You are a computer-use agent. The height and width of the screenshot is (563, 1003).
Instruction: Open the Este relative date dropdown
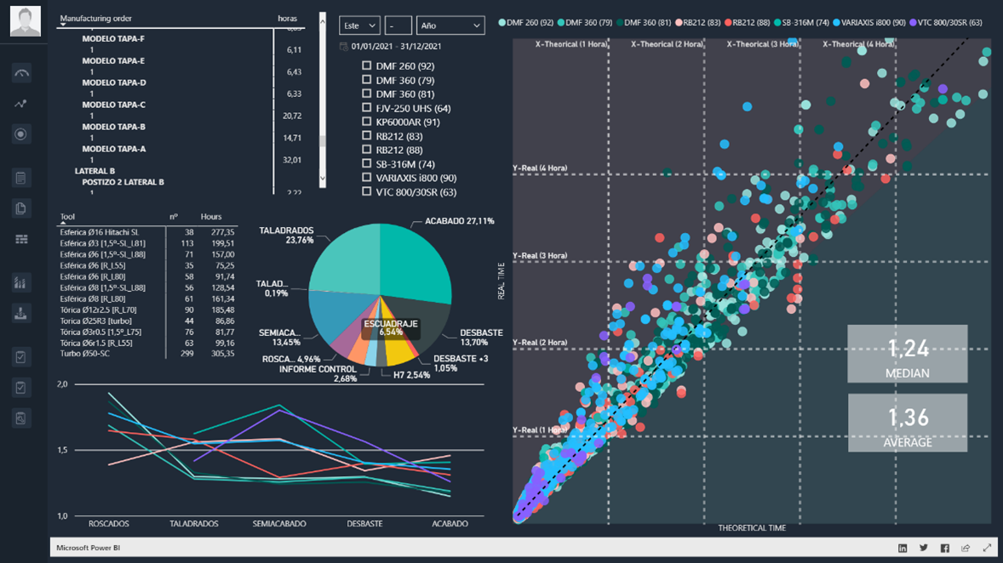pos(359,26)
